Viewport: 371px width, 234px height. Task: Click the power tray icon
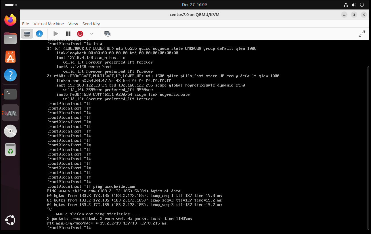pos(362,5)
